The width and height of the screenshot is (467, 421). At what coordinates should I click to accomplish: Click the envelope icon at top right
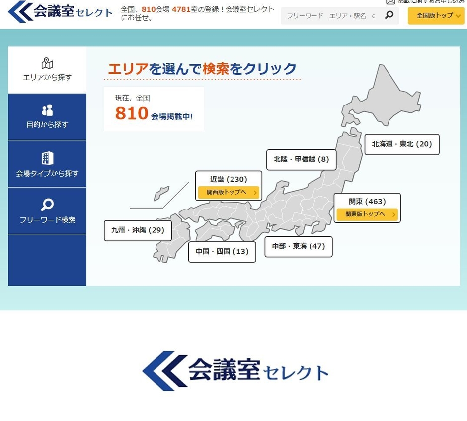tap(390, 2)
